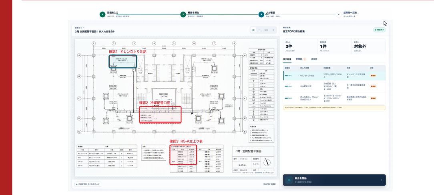Click the 確認2 冷媒配管口径 highlight region
The width and height of the screenshot is (434, 195).
coord(160,115)
